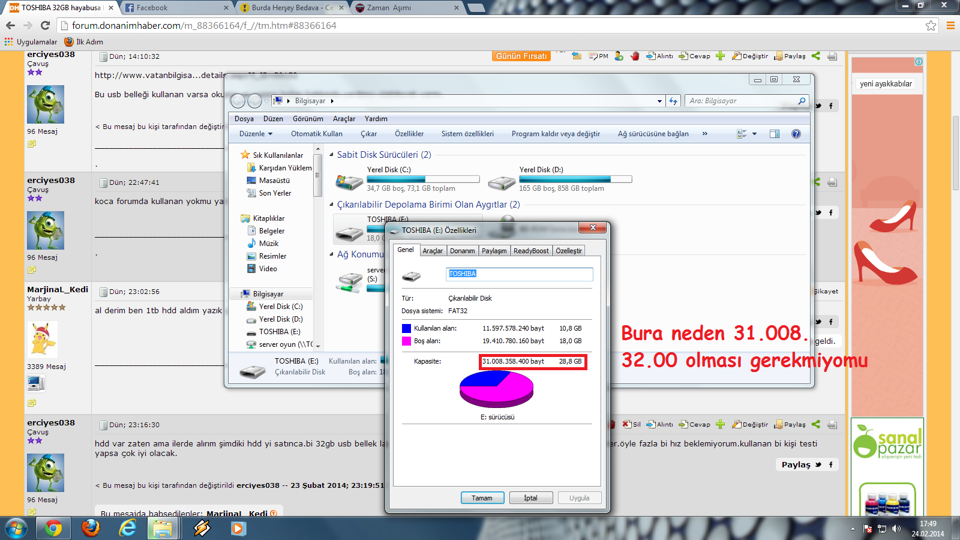The width and height of the screenshot is (960, 540).
Task: Open Chrome menu hamburger icon
Action: [950, 25]
